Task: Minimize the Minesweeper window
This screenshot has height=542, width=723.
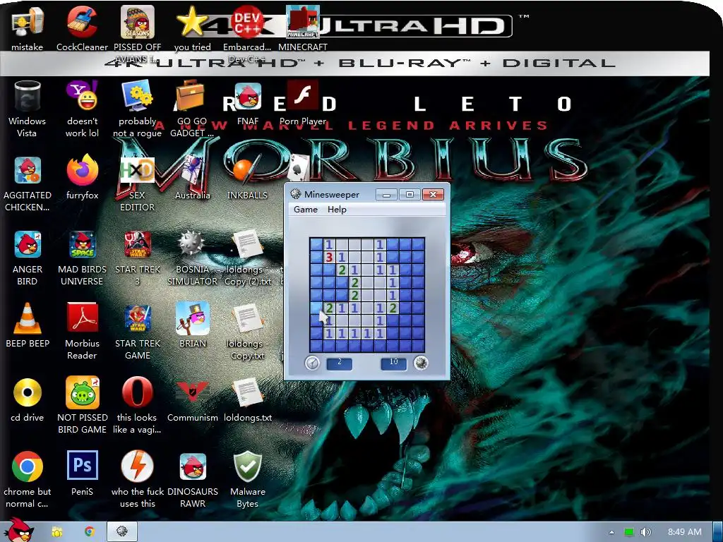Action: (x=386, y=195)
